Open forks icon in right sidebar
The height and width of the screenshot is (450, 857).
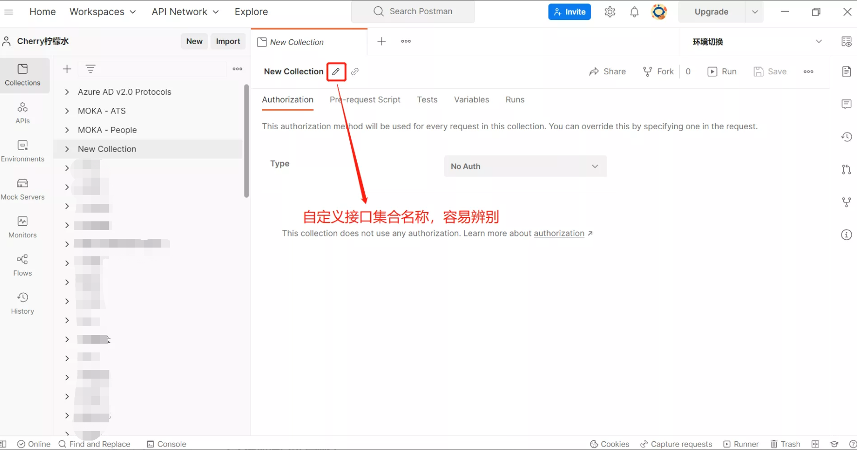point(846,202)
